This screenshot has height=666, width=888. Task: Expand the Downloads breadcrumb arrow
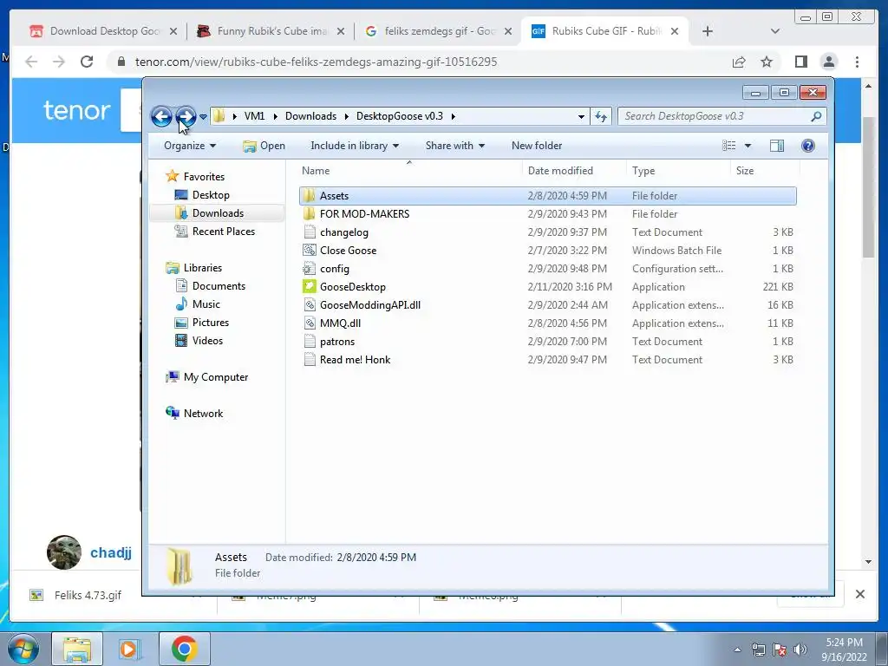(347, 117)
